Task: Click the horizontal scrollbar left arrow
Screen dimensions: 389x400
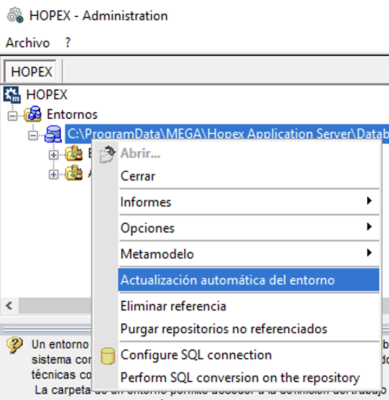Action: 9,306
